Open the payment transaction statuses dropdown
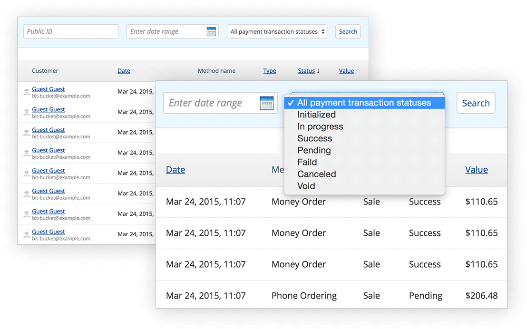This screenshot has height=329, width=527. click(x=277, y=32)
